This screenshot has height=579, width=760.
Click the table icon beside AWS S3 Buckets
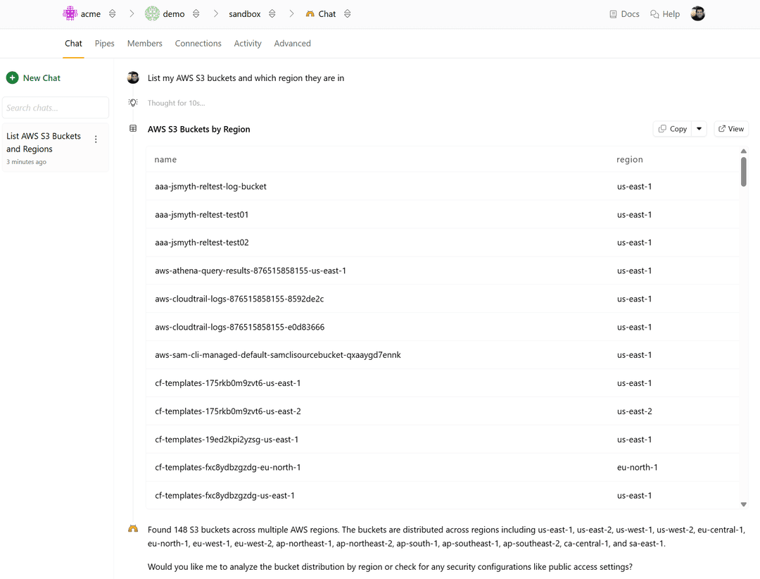(133, 129)
